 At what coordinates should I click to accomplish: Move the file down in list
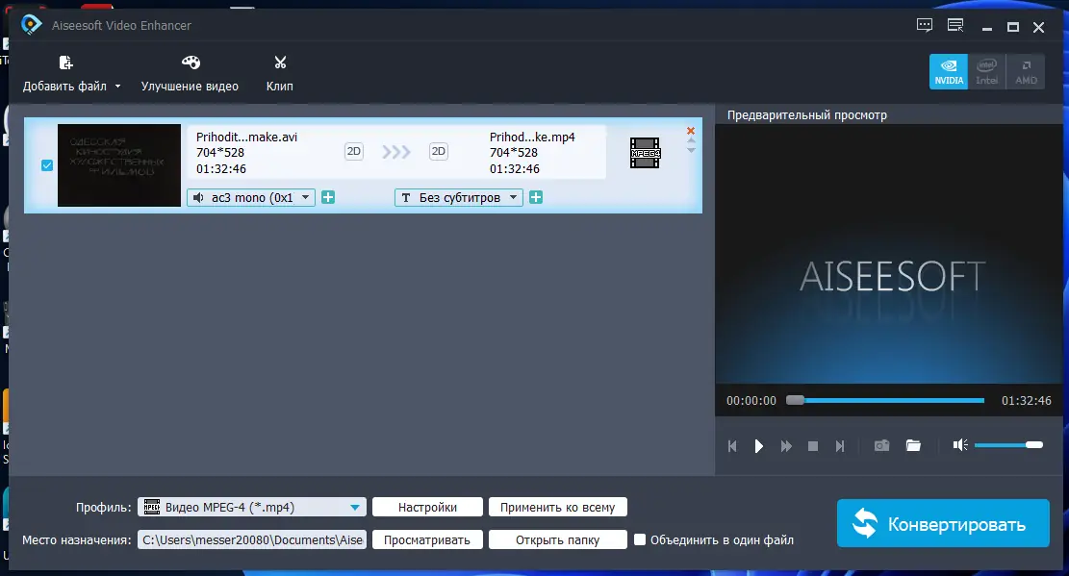pos(691,149)
